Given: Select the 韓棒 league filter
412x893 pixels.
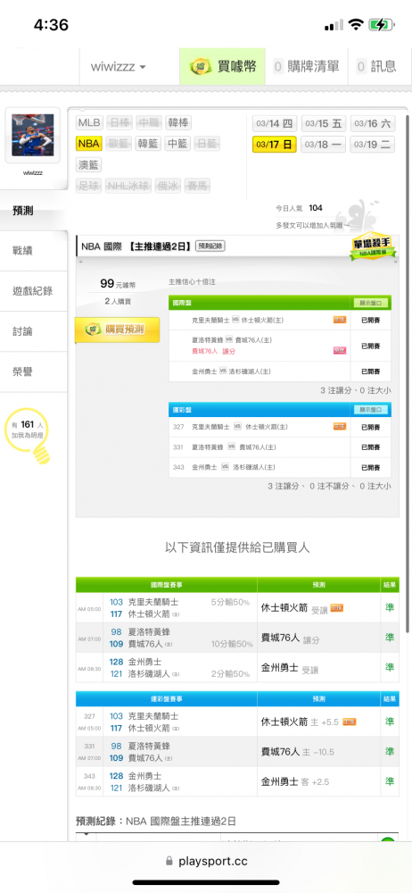Looking at the screenshot, I should click(177, 122).
